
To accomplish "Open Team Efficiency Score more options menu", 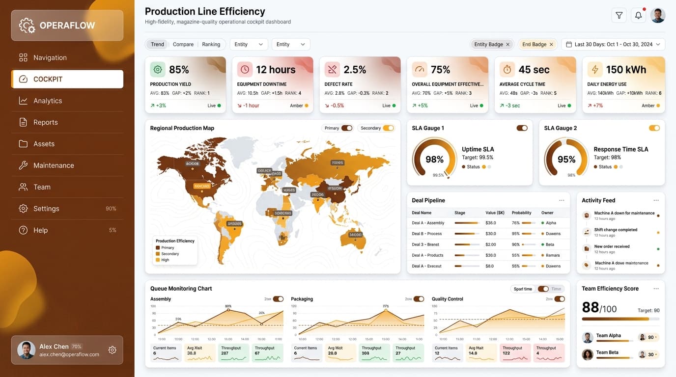I will click(x=656, y=289).
